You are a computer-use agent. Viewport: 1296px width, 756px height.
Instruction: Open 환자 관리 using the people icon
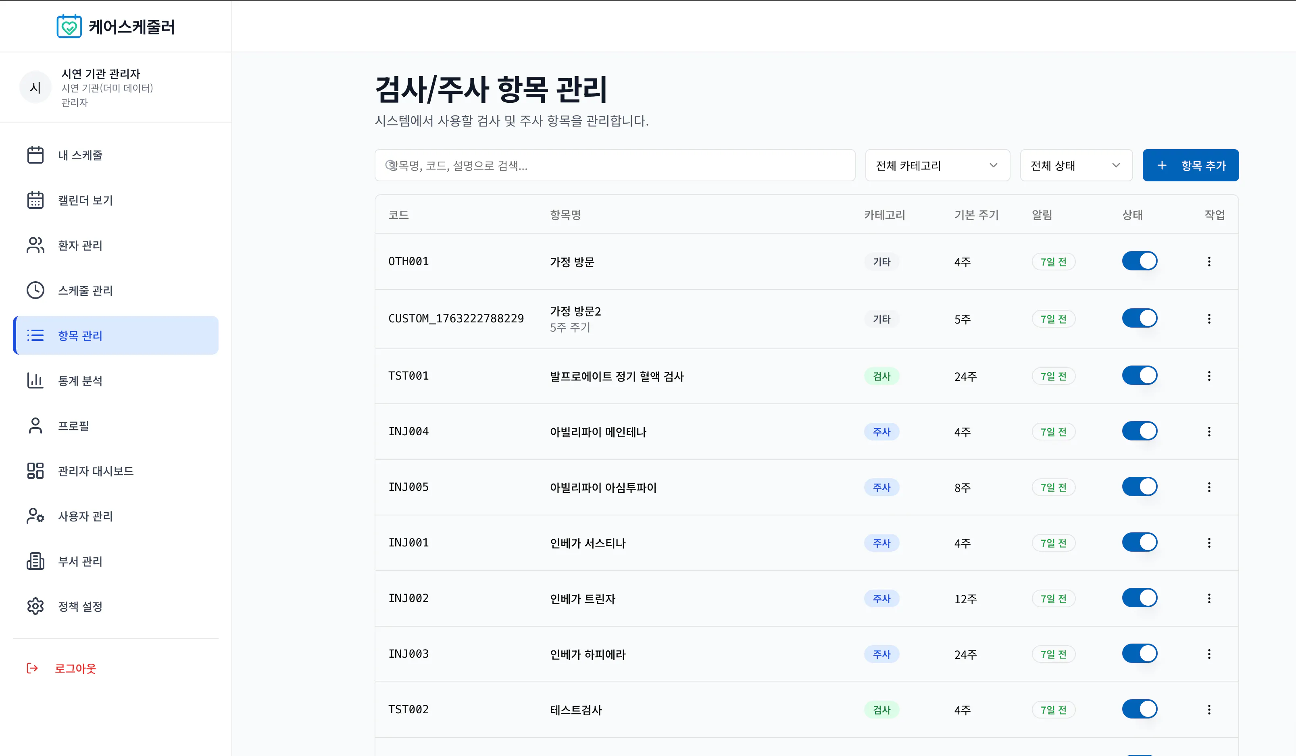(35, 245)
